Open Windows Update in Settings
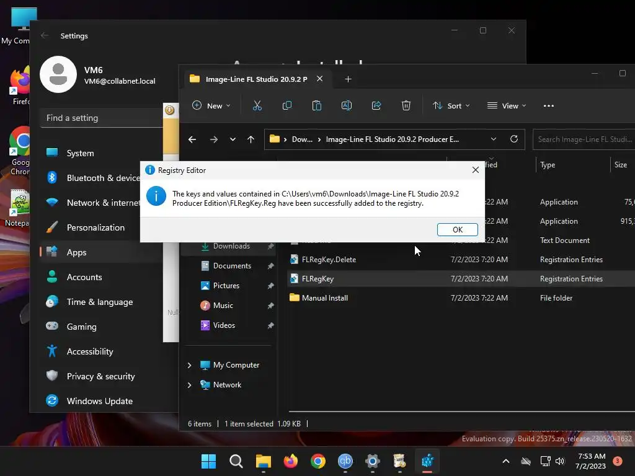635x476 pixels. click(101, 401)
